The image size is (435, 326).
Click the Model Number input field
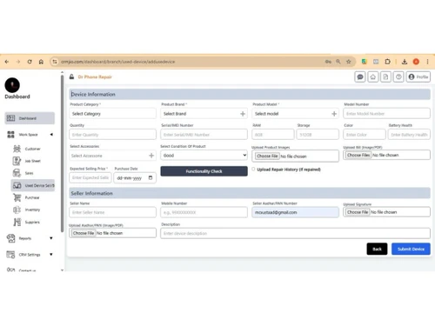point(386,114)
